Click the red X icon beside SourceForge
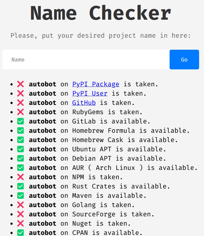The height and width of the screenshot is (236, 204). tap(20, 214)
